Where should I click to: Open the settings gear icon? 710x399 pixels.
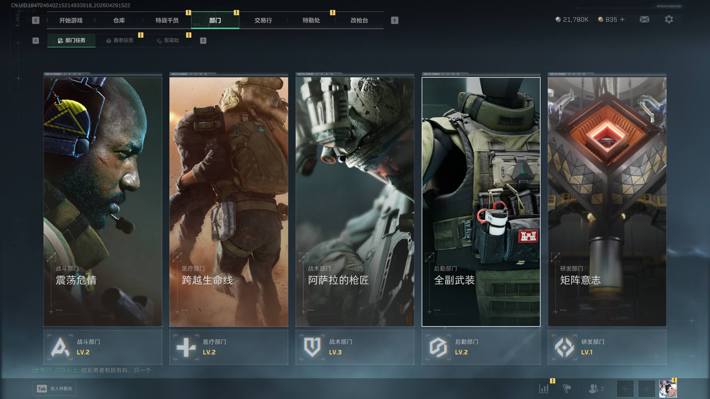669,19
